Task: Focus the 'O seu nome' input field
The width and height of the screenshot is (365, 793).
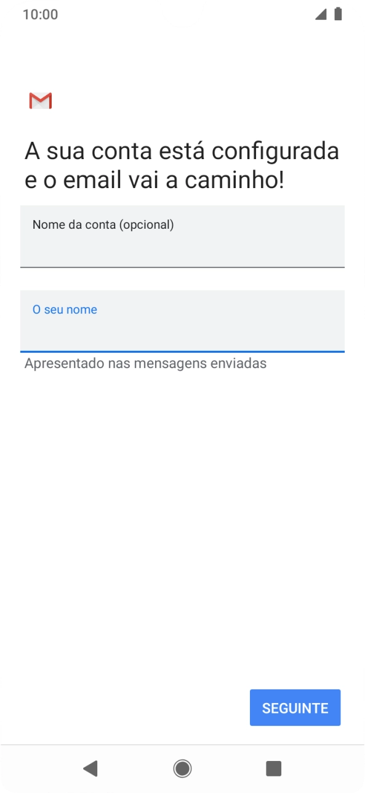Action: point(182,321)
